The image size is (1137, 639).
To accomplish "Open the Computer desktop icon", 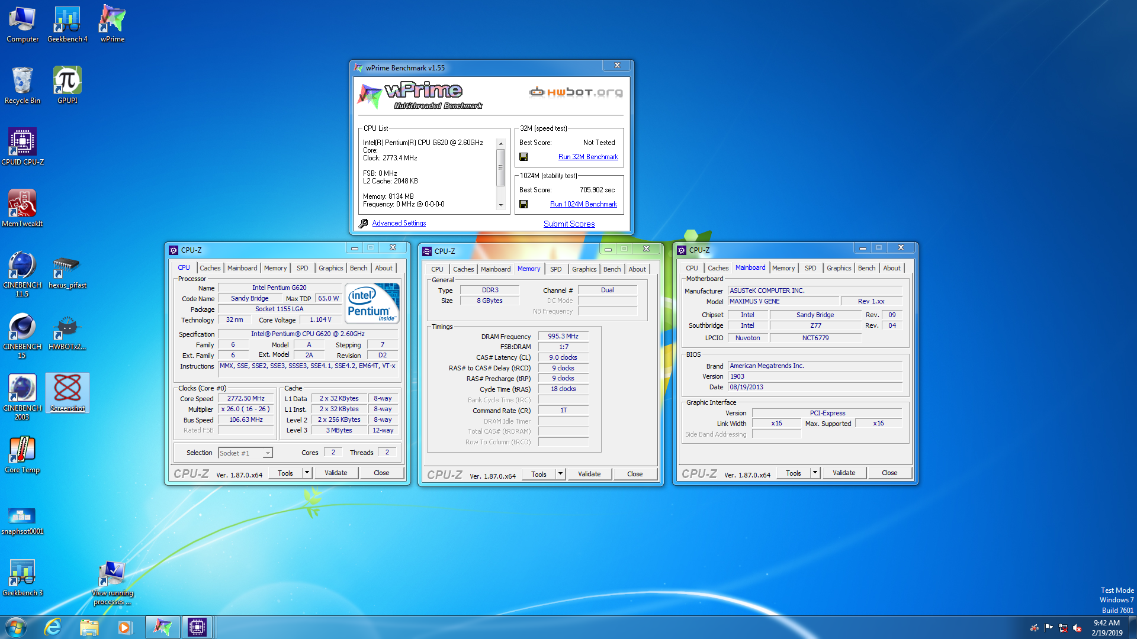I will (x=23, y=25).
